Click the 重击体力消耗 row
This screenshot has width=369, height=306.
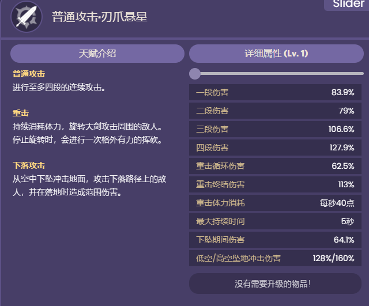pos(275,203)
